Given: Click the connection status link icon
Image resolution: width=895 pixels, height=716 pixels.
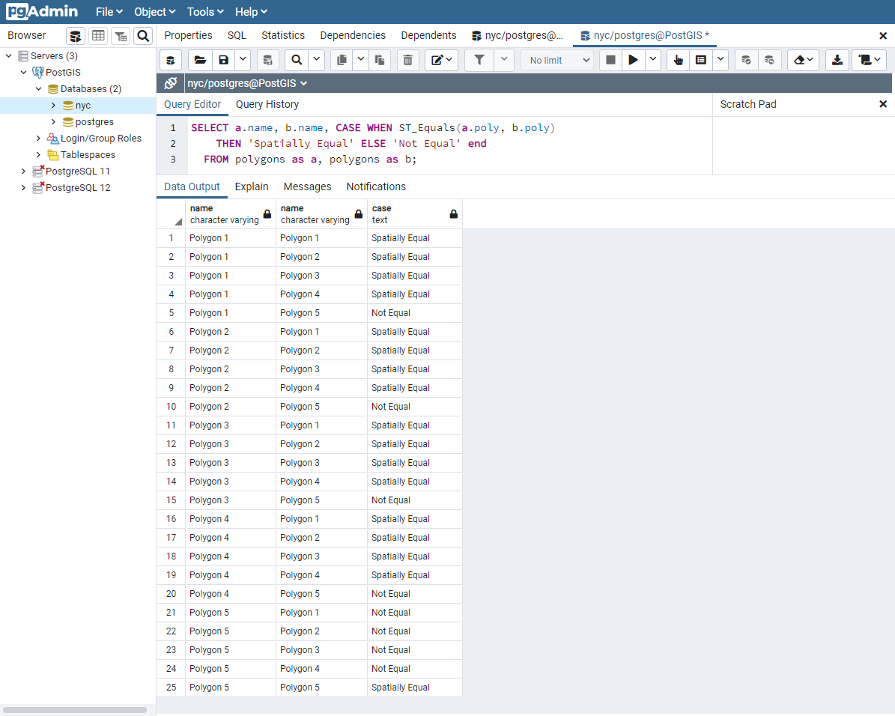Looking at the screenshot, I should click(x=171, y=83).
